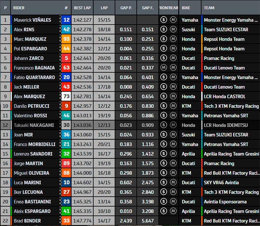
Task: Click rear tyre M icon in Aleix Espargaro row
Action: (x=173, y=211)
